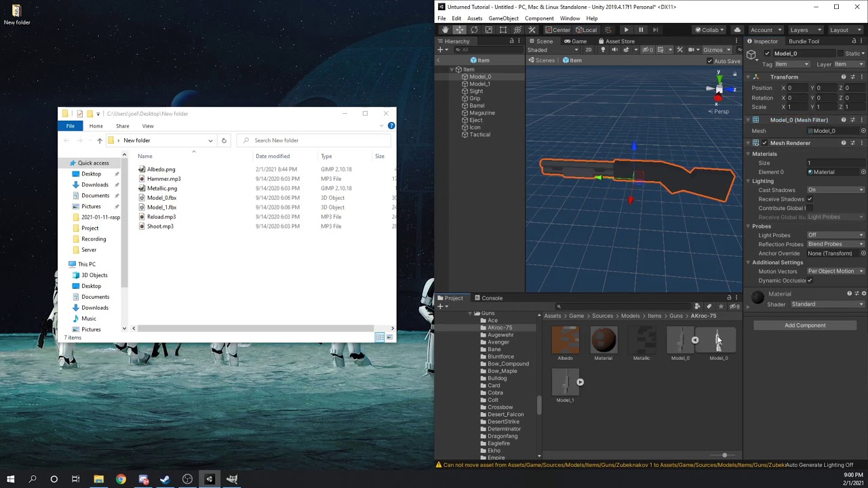Open Google Chrome from the taskbar
Image resolution: width=868 pixels, height=488 pixels.
(x=121, y=479)
